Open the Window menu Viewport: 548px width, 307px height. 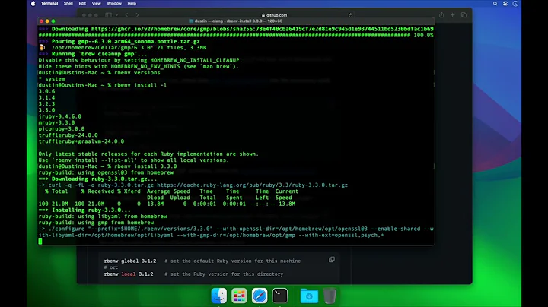click(x=114, y=4)
